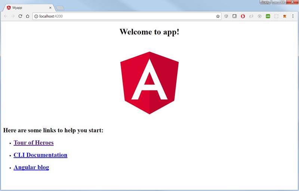Image resolution: width=299 pixels, height=191 pixels.
Task: Click the browser back arrow
Action: pos(6,16)
